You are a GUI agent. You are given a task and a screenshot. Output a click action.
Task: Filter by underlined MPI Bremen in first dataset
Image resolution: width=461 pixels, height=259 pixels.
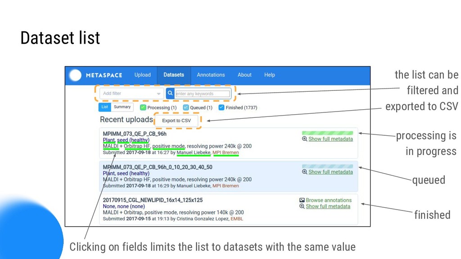pos(226,152)
